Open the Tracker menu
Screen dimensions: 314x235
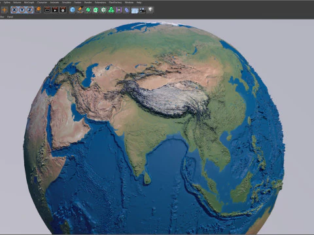click(78, 3)
